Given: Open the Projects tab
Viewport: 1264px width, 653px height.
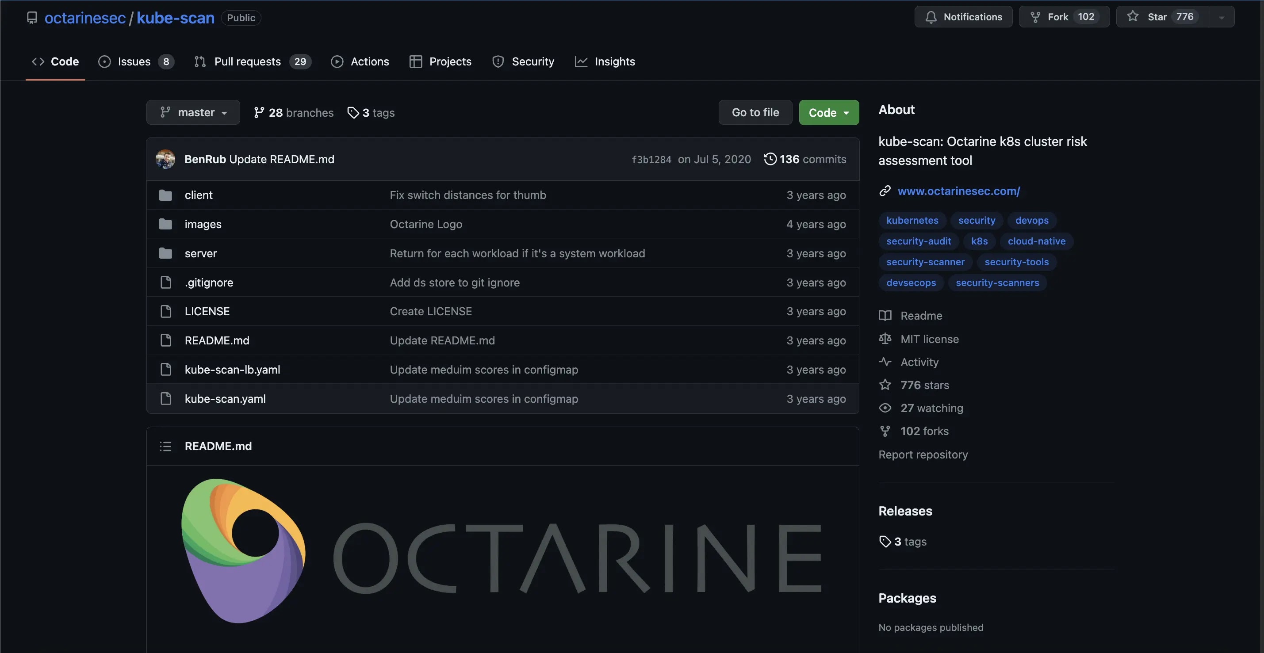Looking at the screenshot, I should click(x=440, y=61).
